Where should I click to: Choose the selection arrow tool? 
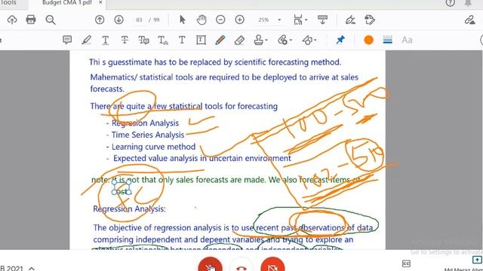(183, 20)
